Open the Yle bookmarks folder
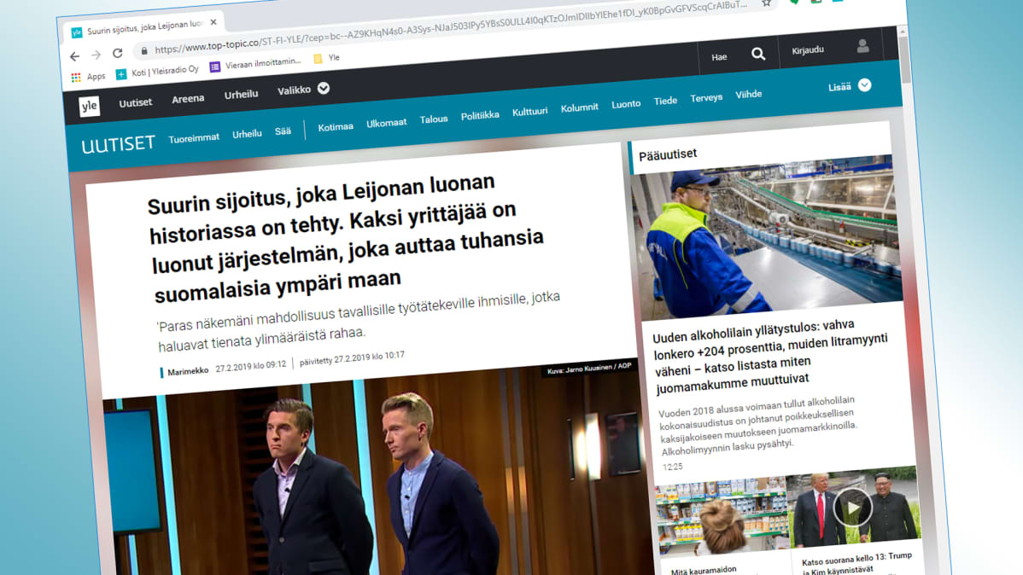This screenshot has height=575, width=1023. coord(327,58)
